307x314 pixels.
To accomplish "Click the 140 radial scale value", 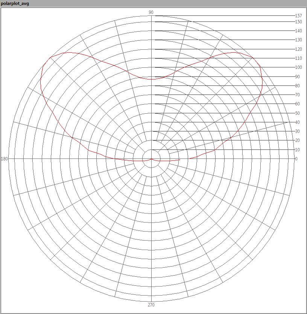I will click(x=298, y=31).
